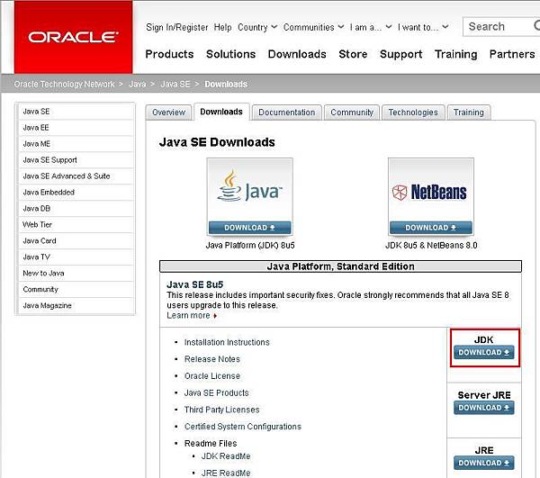Open the Country dropdown

click(257, 27)
